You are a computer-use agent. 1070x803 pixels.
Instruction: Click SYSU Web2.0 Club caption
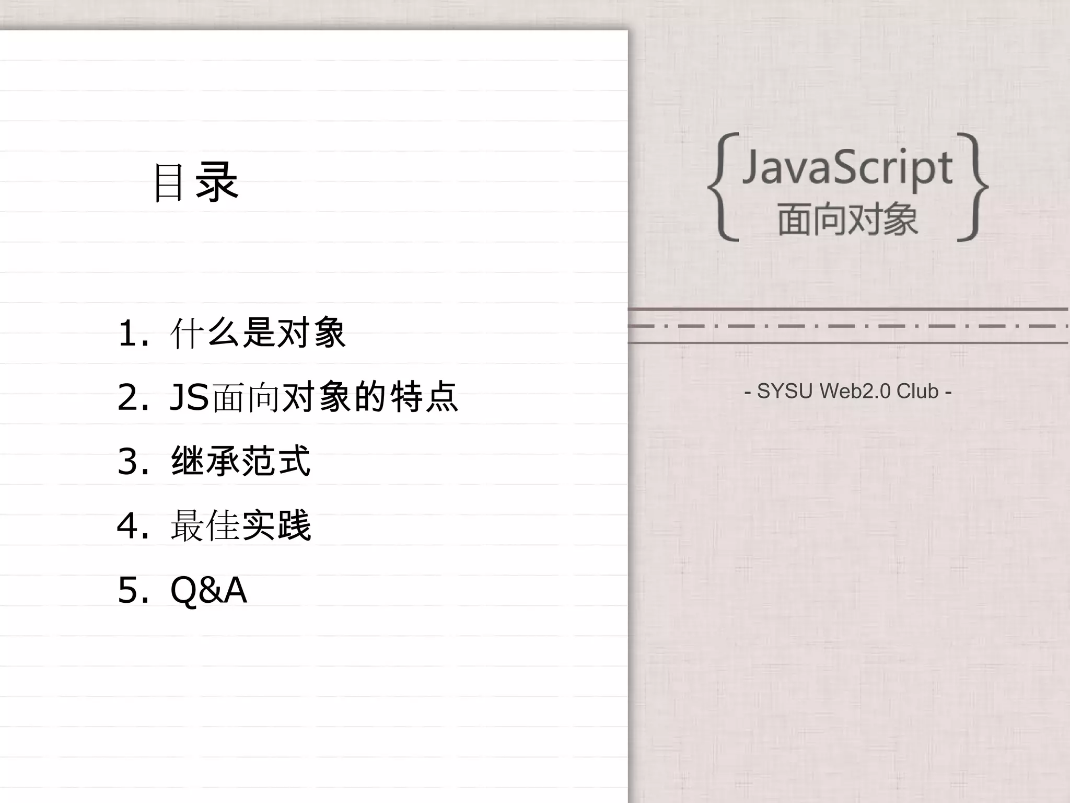847,391
